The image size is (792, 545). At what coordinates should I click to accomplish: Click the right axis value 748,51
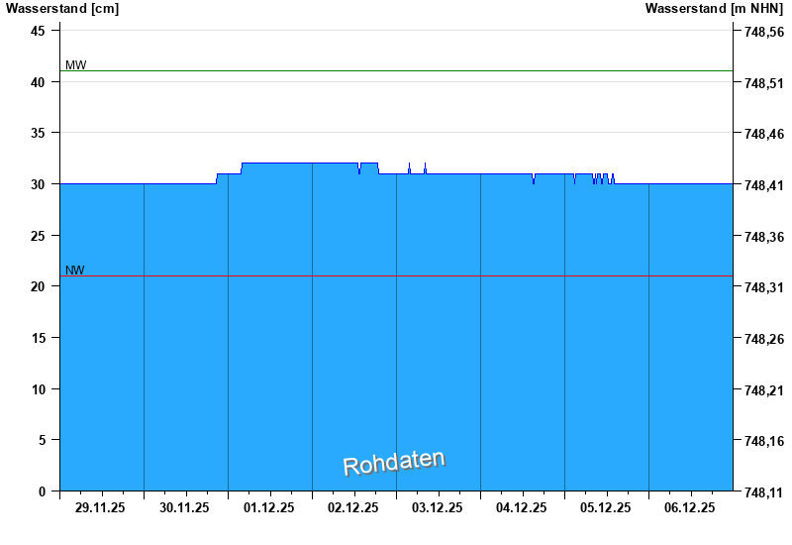click(764, 83)
